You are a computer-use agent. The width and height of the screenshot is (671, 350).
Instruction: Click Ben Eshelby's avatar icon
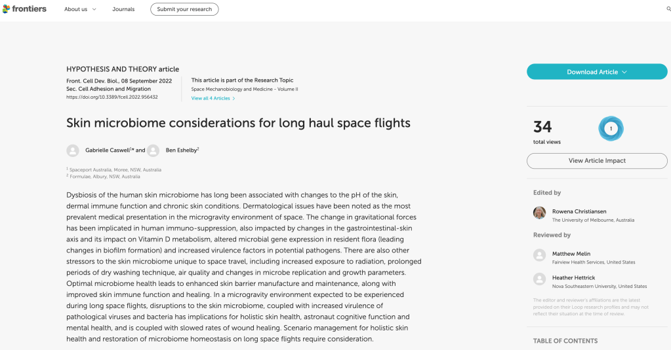click(153, 150)
